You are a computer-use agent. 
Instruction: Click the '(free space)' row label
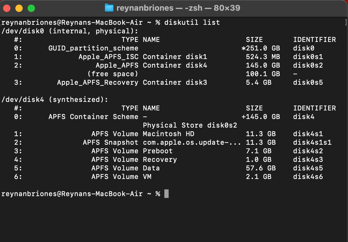pyautogui.click(x=113, y=74)
